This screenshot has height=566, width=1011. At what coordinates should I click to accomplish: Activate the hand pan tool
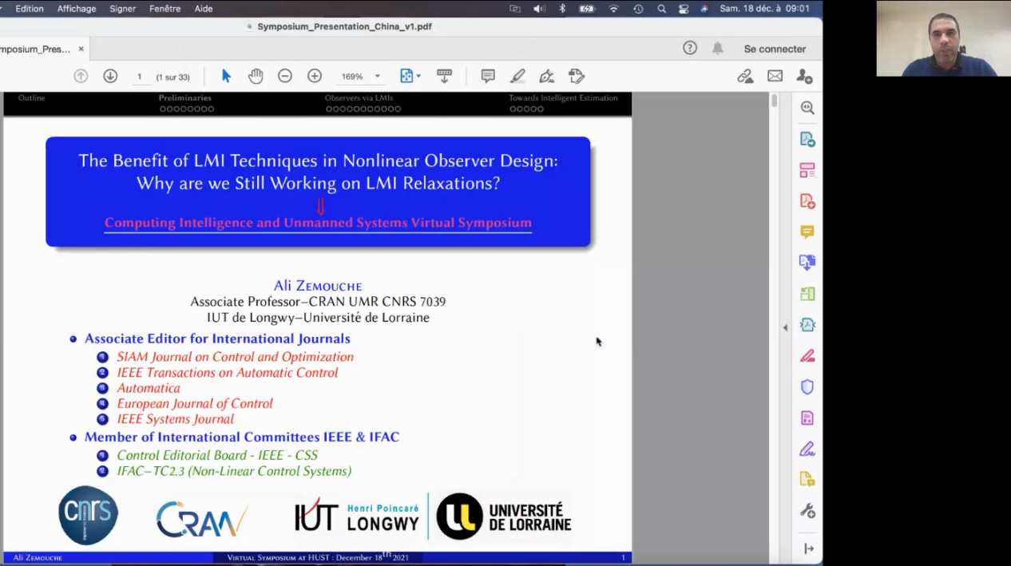256,76
